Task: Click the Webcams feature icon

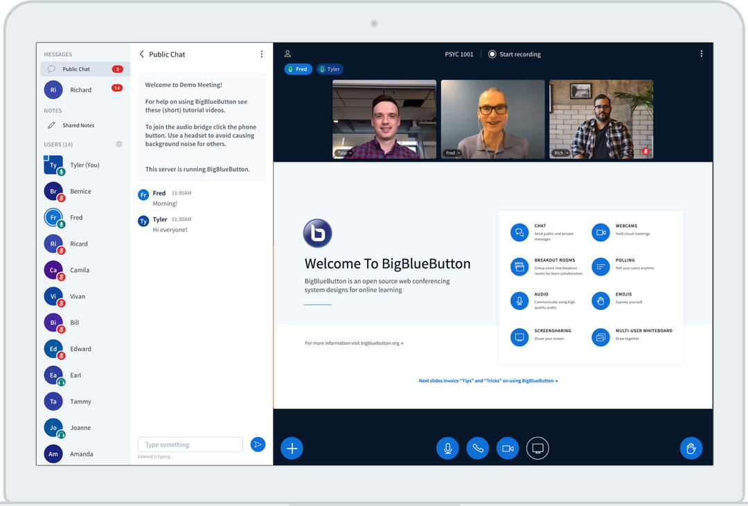Action: 600,233
